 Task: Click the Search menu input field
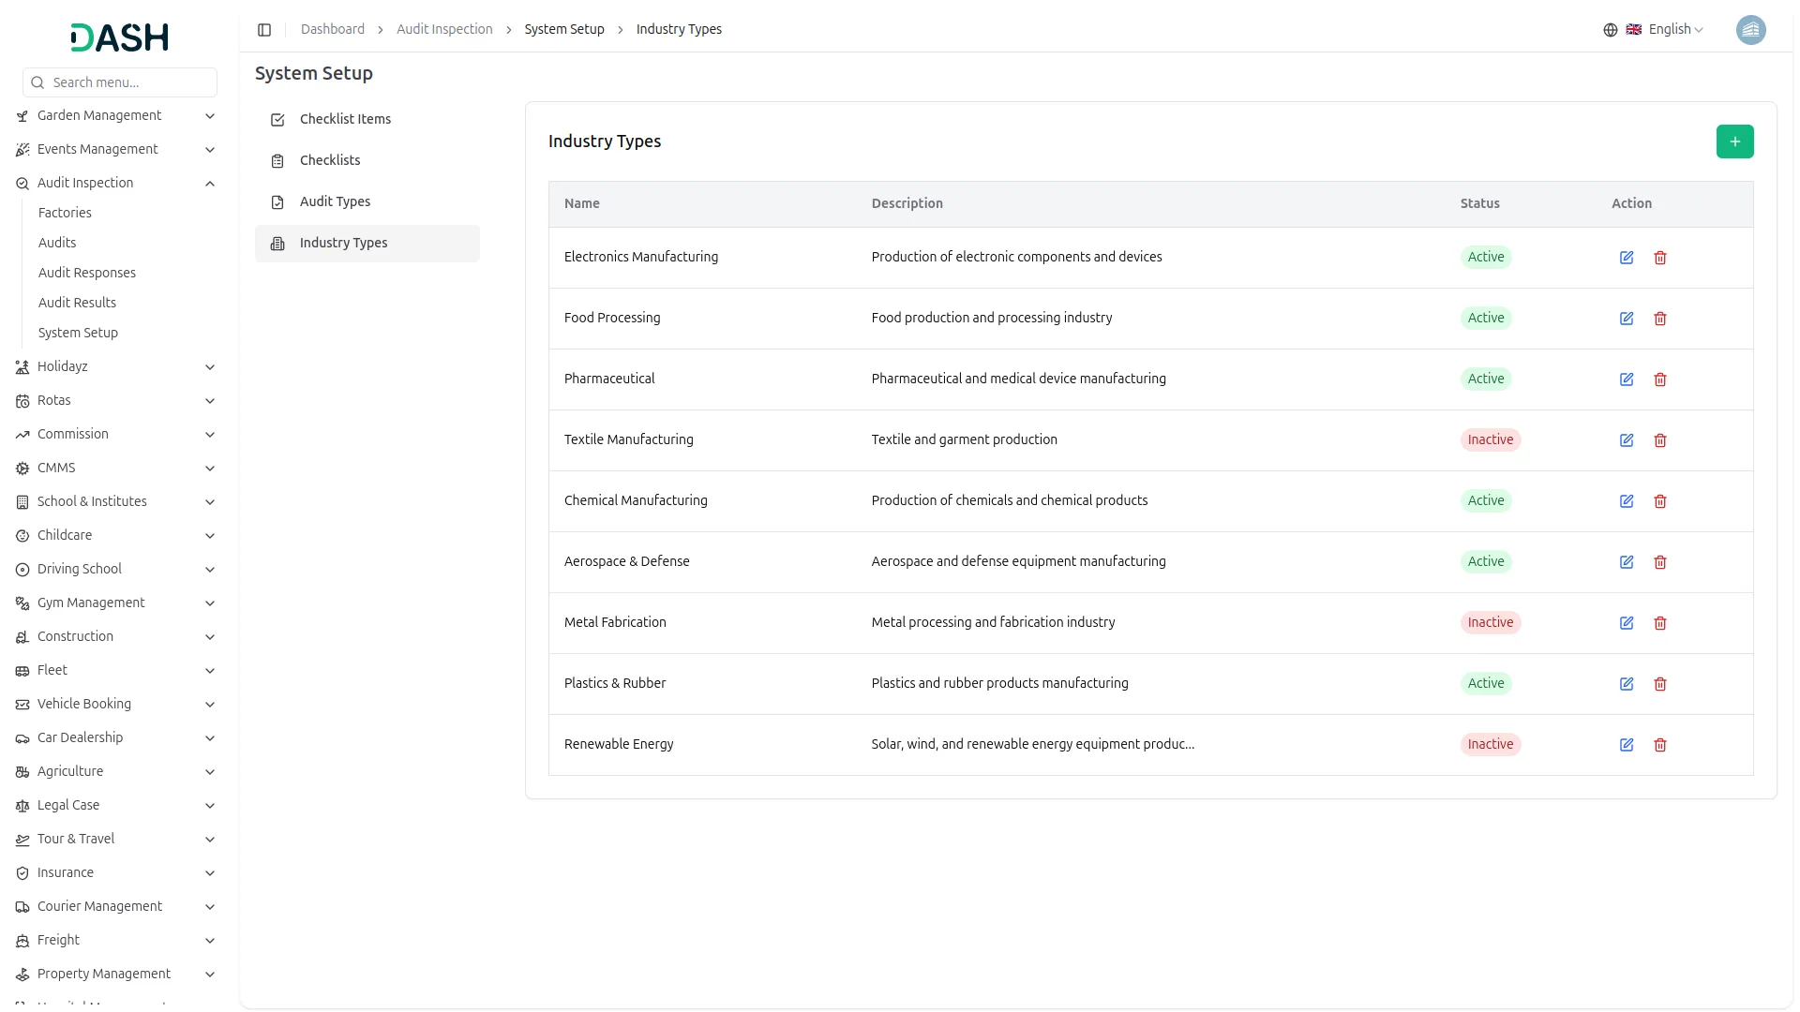pos(129,82)
